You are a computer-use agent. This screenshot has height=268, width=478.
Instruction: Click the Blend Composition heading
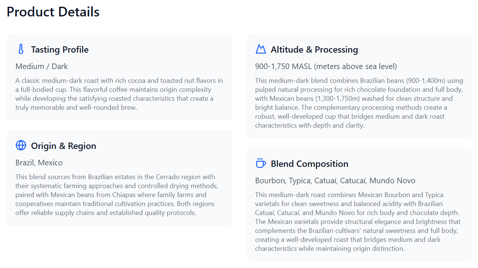(x=309, y=164)
